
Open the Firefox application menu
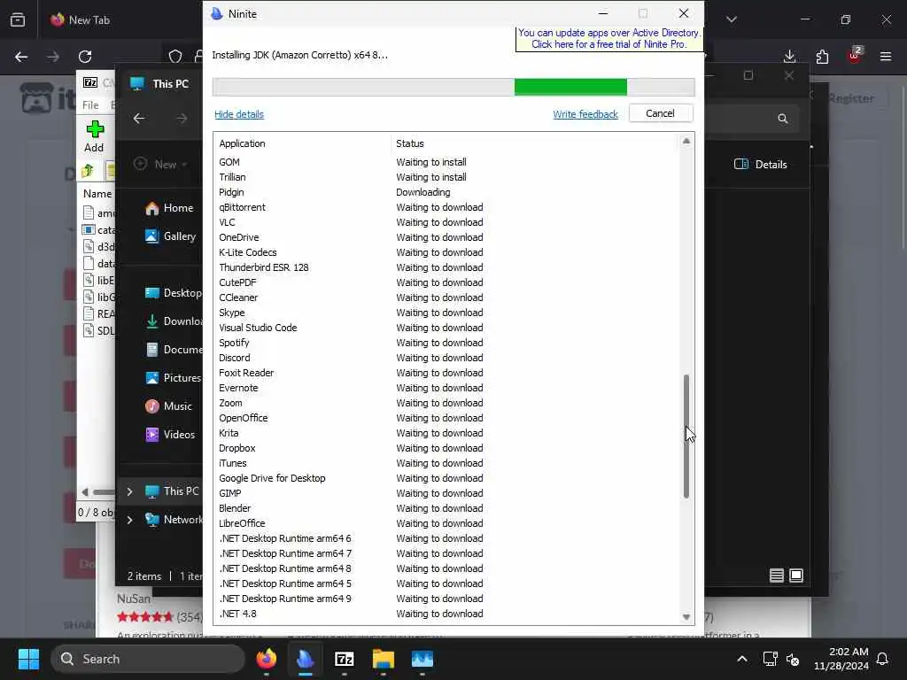pyautogui.click(x=886, y=57)
